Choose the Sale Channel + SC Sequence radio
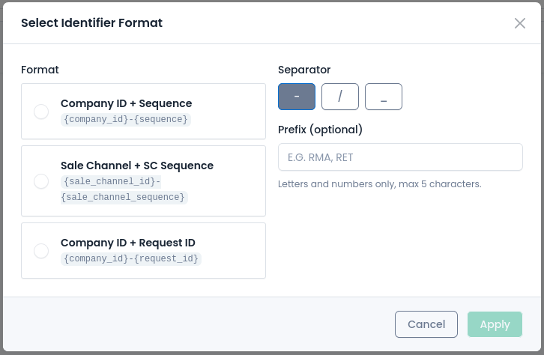 tap(41, 181)
